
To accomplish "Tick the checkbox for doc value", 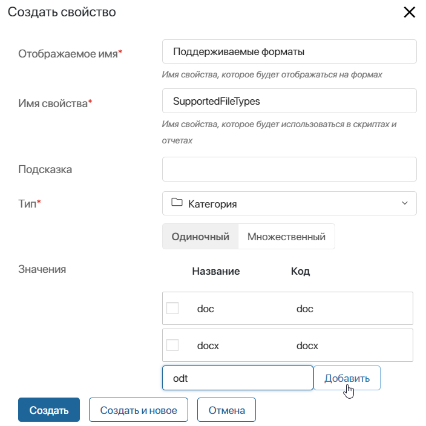I will 172,309.
